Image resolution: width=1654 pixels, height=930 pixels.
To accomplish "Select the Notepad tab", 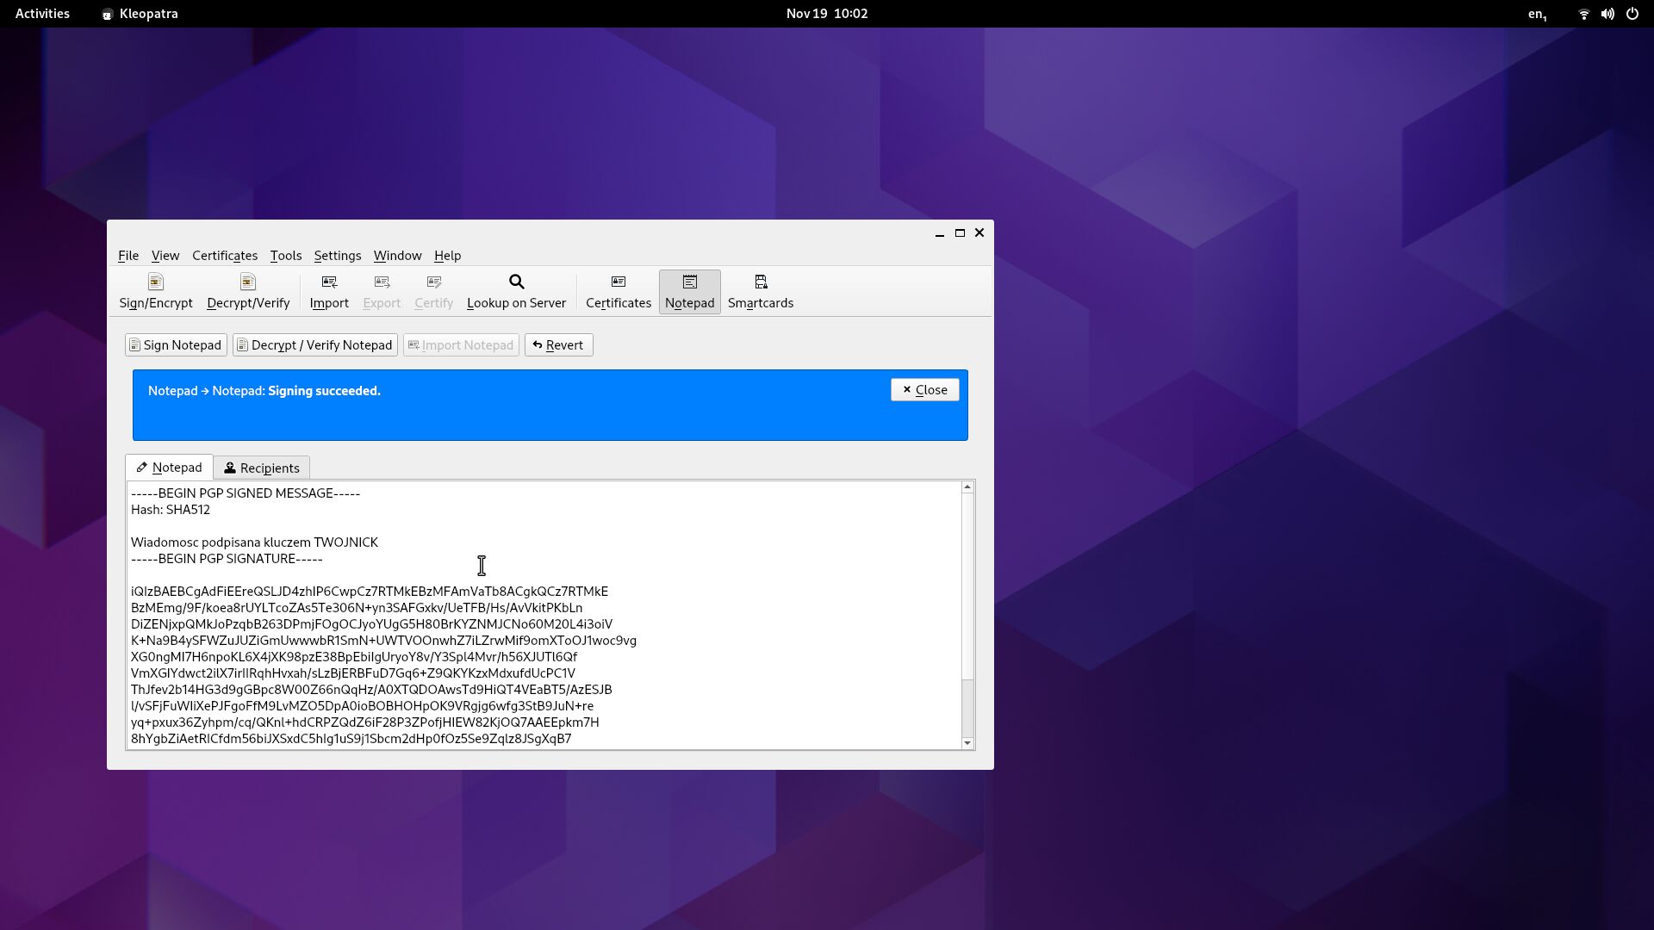I will (169, 468).
